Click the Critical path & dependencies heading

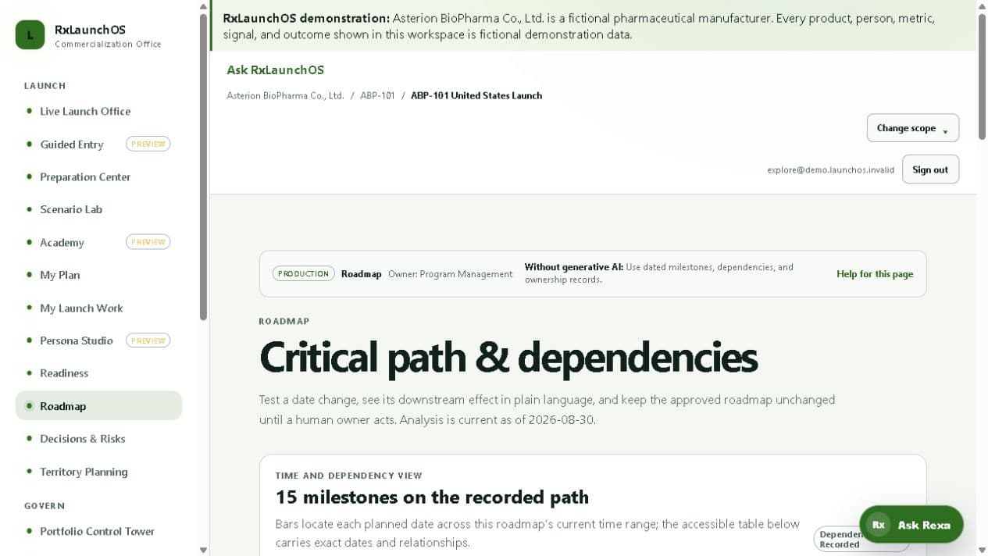click(x=508, y=358)
